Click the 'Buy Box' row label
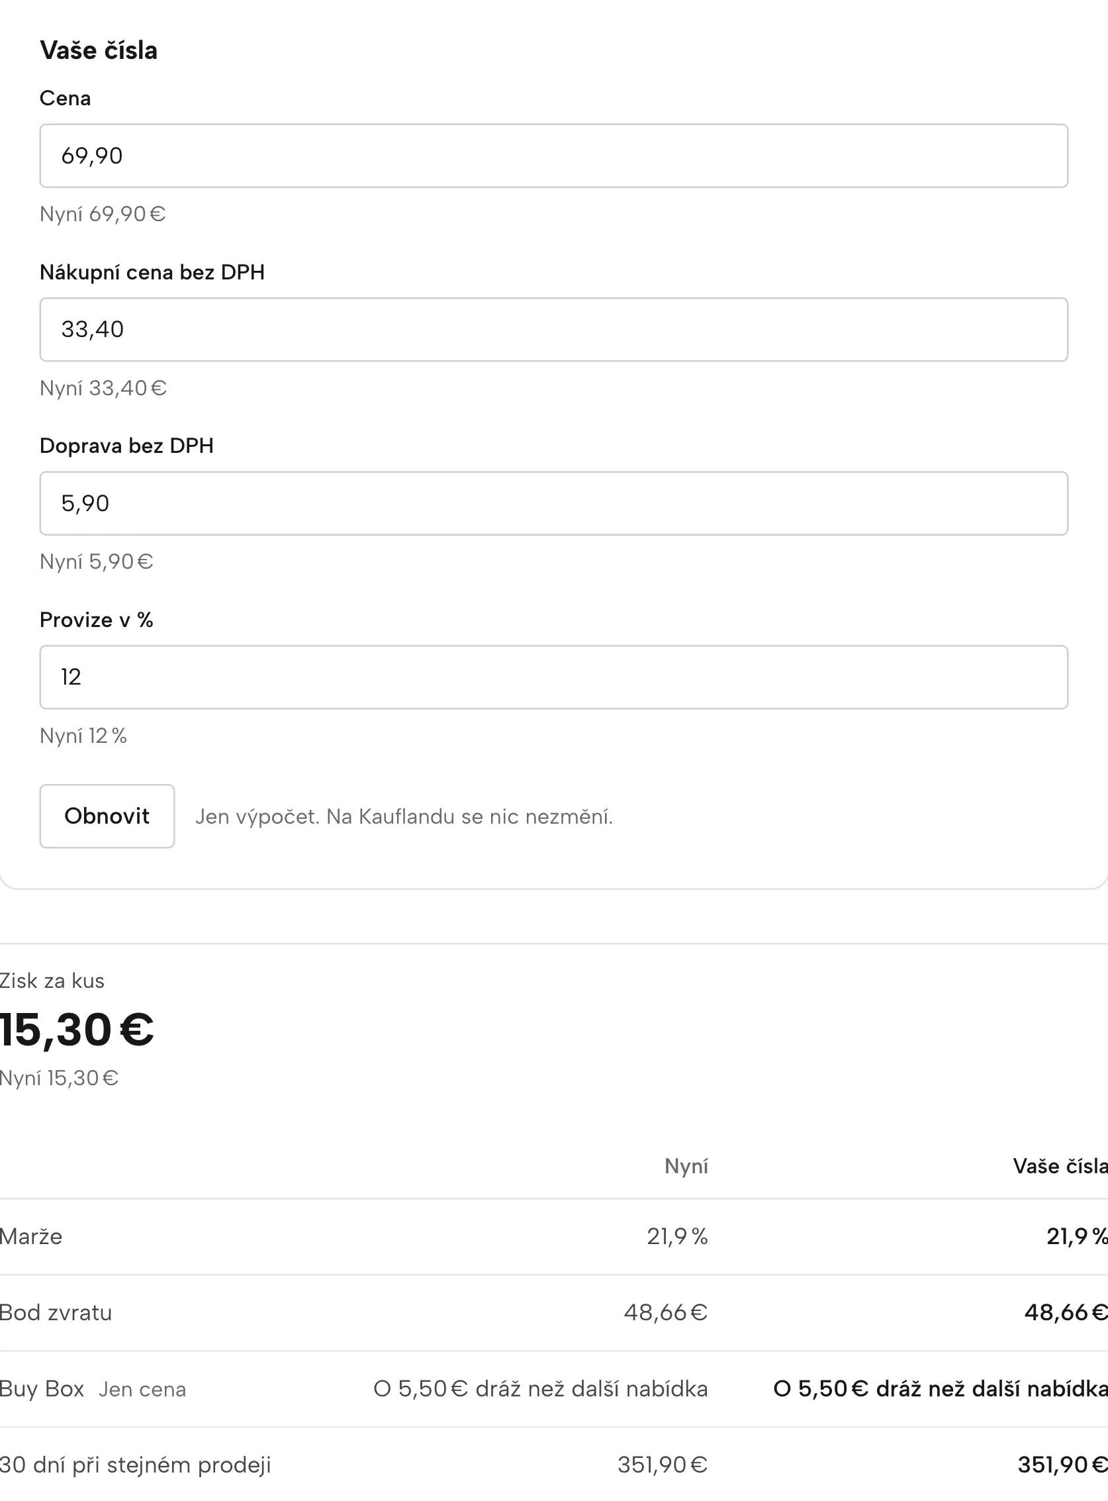 pyautogui.click(x=42, y=1388)
